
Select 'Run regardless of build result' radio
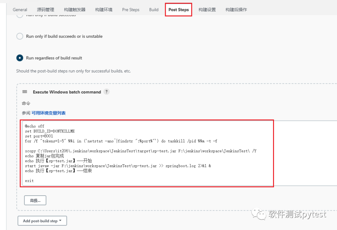click(20, 58)
